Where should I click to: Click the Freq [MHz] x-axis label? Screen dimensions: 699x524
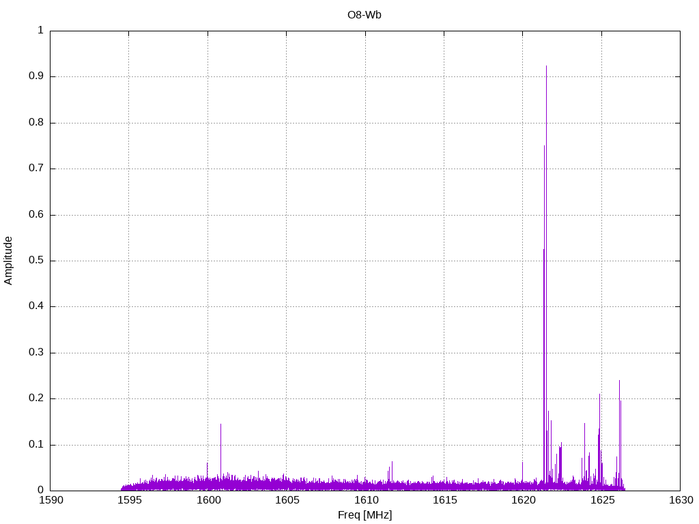[x=365, y=515]
